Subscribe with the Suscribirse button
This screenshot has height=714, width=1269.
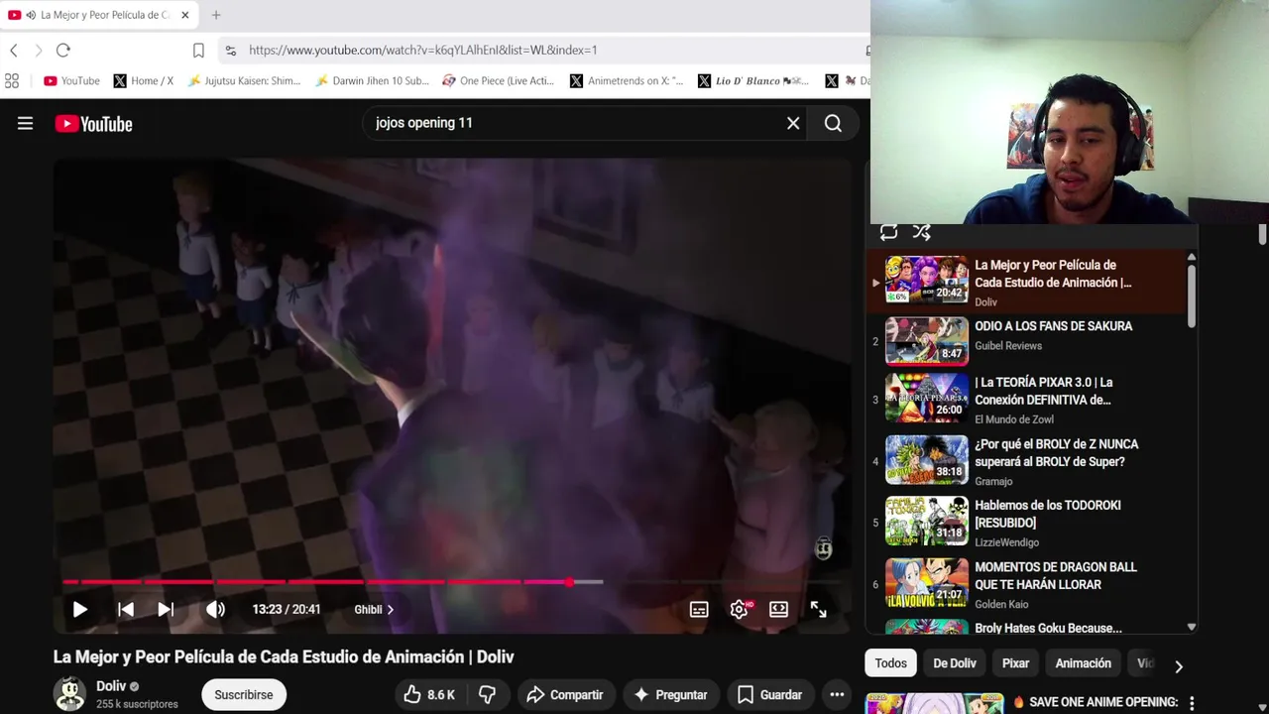244,695
